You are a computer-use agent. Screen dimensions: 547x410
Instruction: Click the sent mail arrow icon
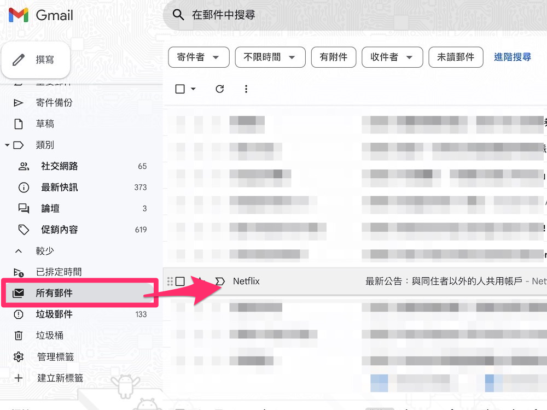pyautogui.click(x=18, y=103)
